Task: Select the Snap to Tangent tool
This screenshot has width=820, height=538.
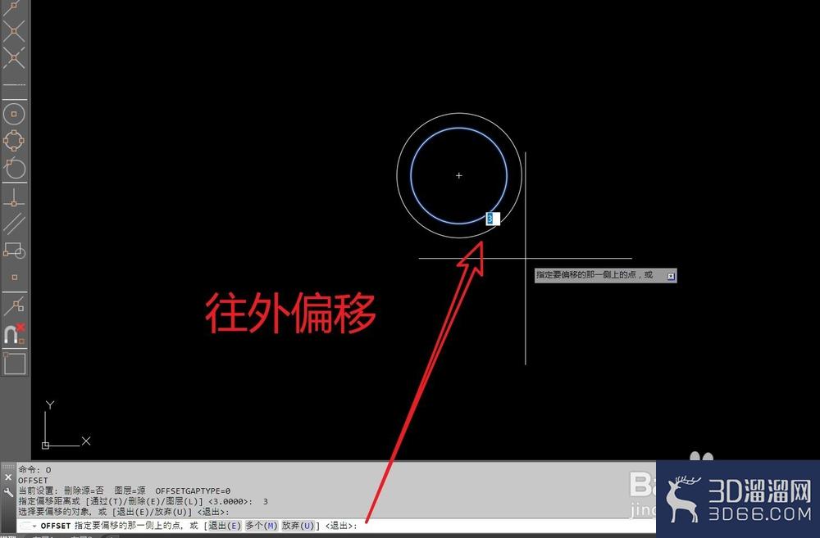Action: point(14,168)
